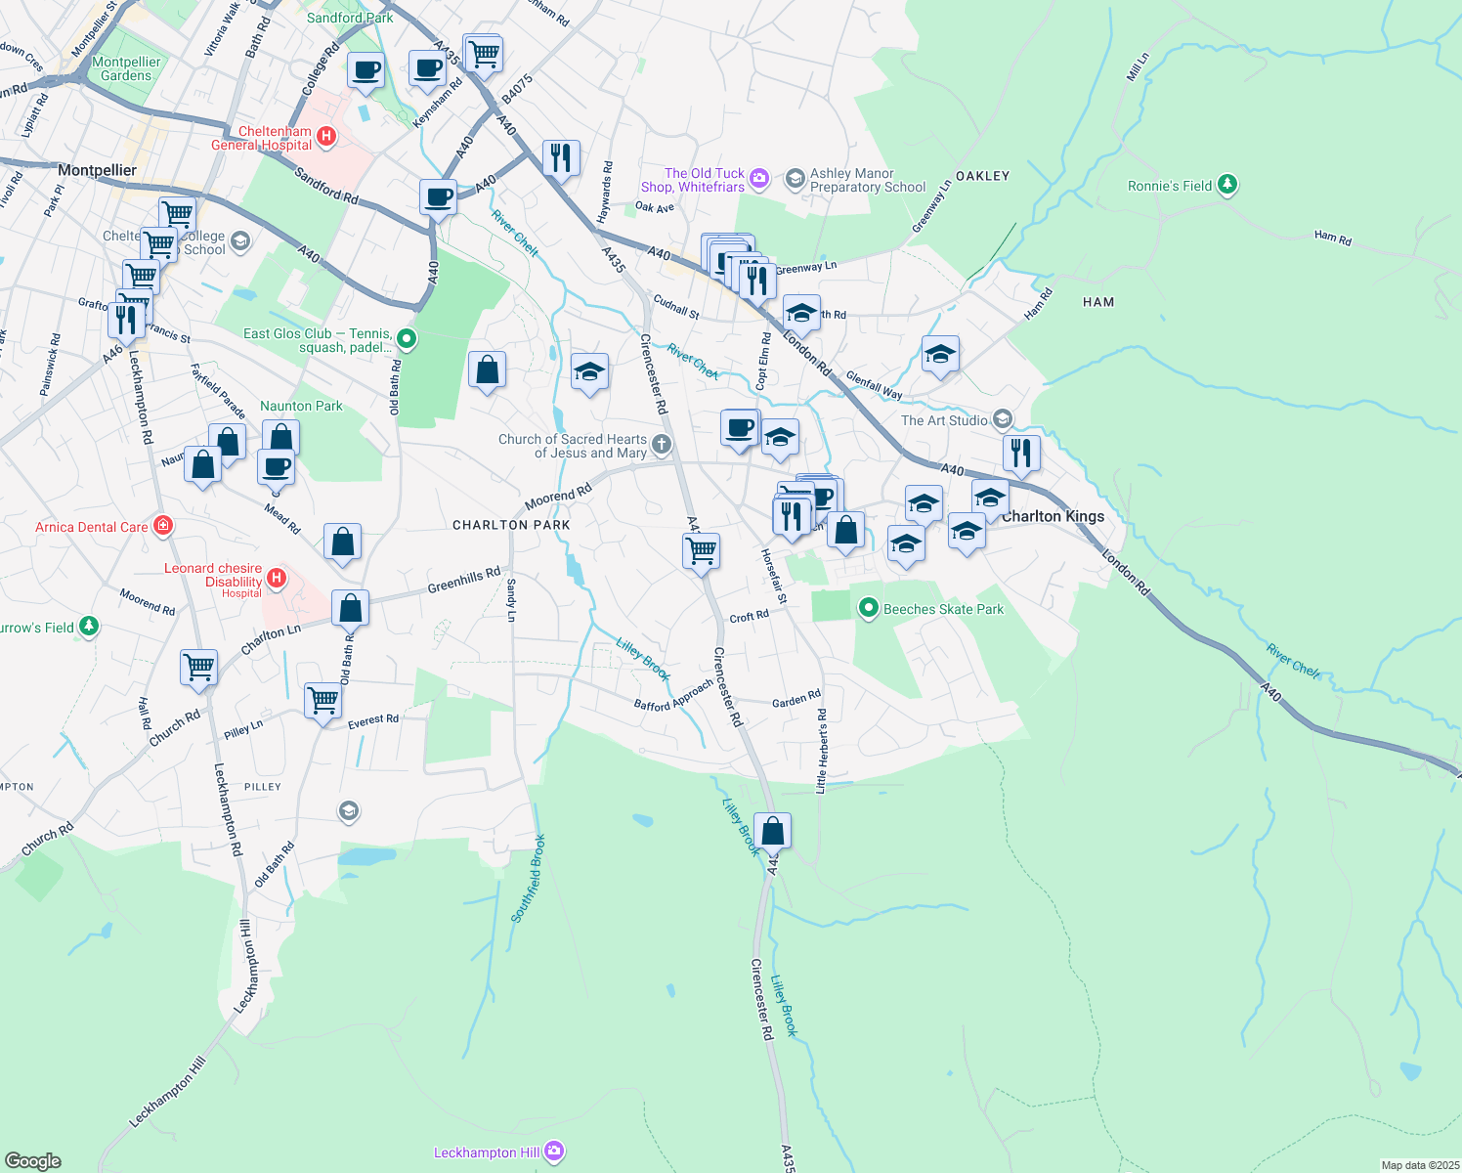The image size is (1462, 1173).
Task: Click the Google logo
Action: tap(33, 1160)
